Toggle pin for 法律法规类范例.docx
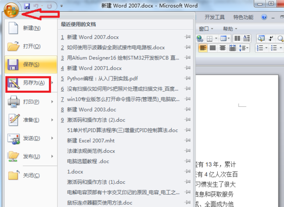 pos(187,150)
